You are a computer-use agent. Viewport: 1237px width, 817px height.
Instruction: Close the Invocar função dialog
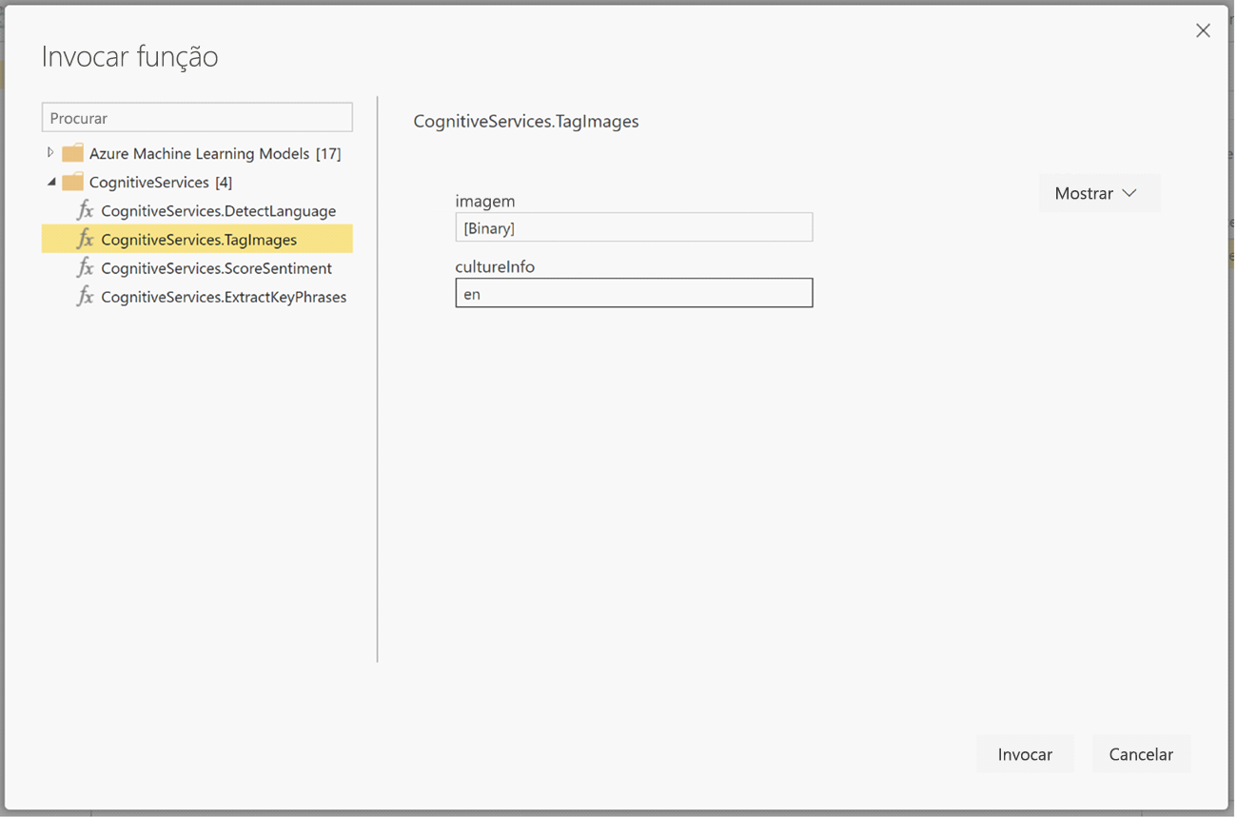[x=1203, y=29]
